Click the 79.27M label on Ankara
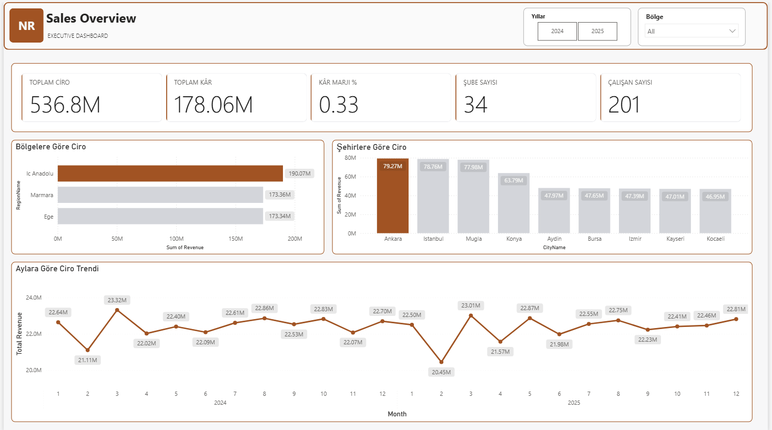Image resolution: width=772 pixels, height=430 pixels. [x=392, y=166]
